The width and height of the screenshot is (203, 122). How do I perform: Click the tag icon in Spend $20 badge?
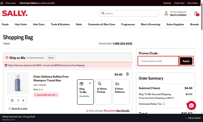click(x=35, y=95)
